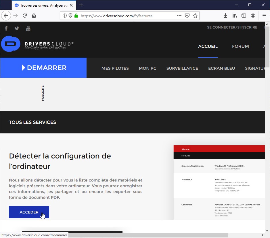Click SE CONNECTER/S'INSCRIRE link
The width and height of the screenshot is (270, 238).
(232, 27)
